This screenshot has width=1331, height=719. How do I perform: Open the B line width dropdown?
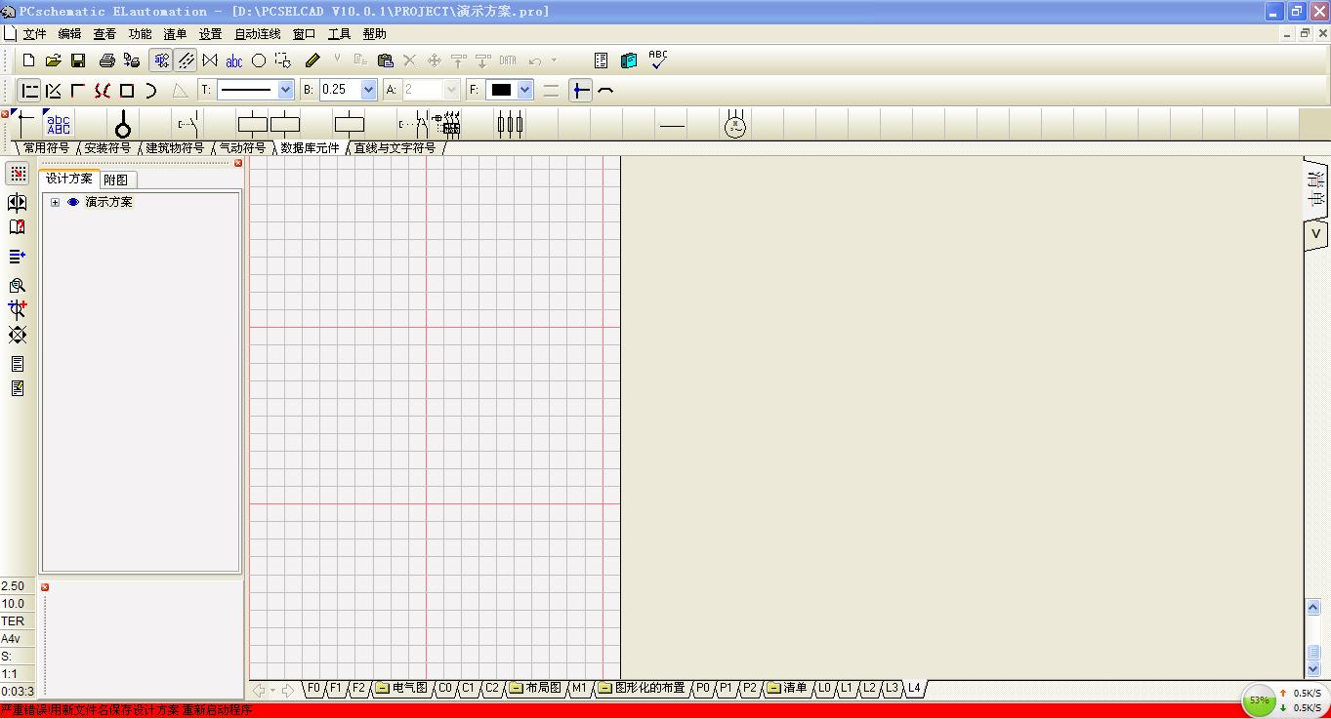click(x=368, y=90)
